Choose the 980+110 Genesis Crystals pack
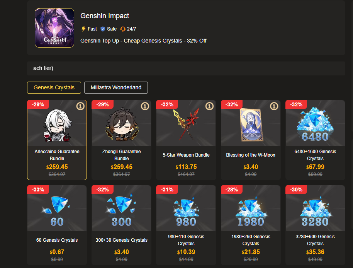353x268 pixels. [x=186, y=225]
